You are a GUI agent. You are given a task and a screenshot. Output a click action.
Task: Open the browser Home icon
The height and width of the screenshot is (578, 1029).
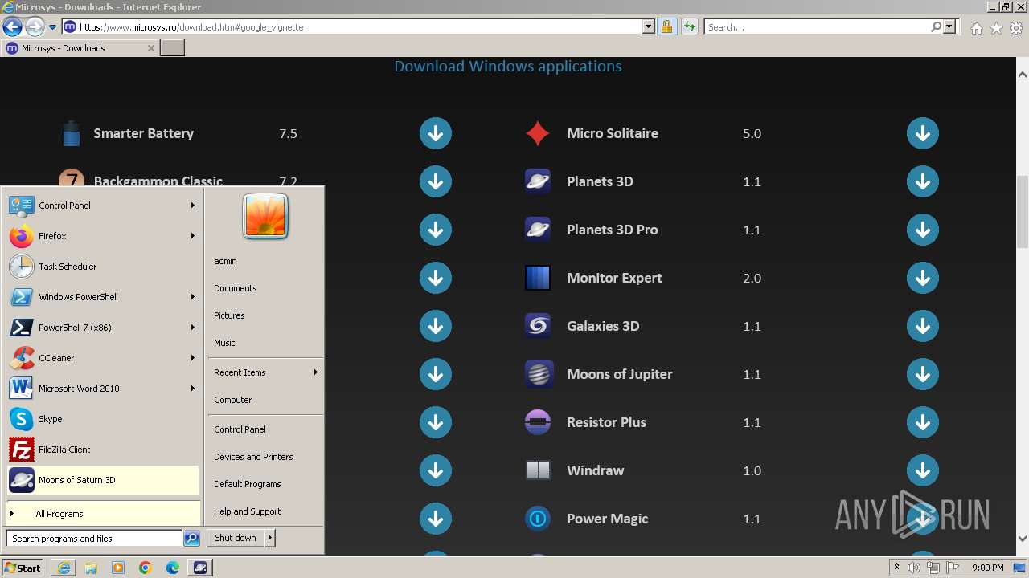point(976,28)
